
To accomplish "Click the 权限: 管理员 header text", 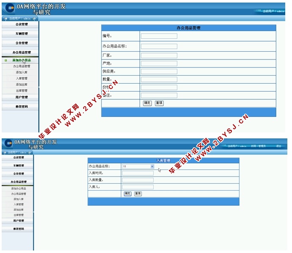I will [x=258, y=146].
